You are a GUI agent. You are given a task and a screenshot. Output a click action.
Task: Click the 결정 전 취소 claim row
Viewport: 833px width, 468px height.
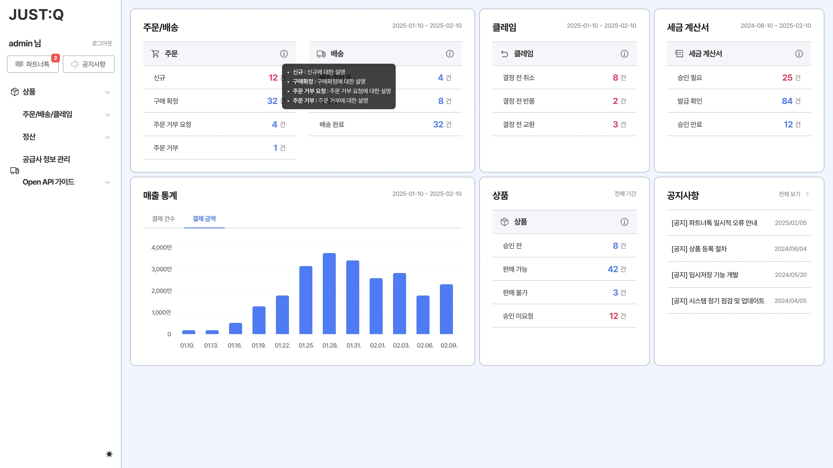[564, 77]
